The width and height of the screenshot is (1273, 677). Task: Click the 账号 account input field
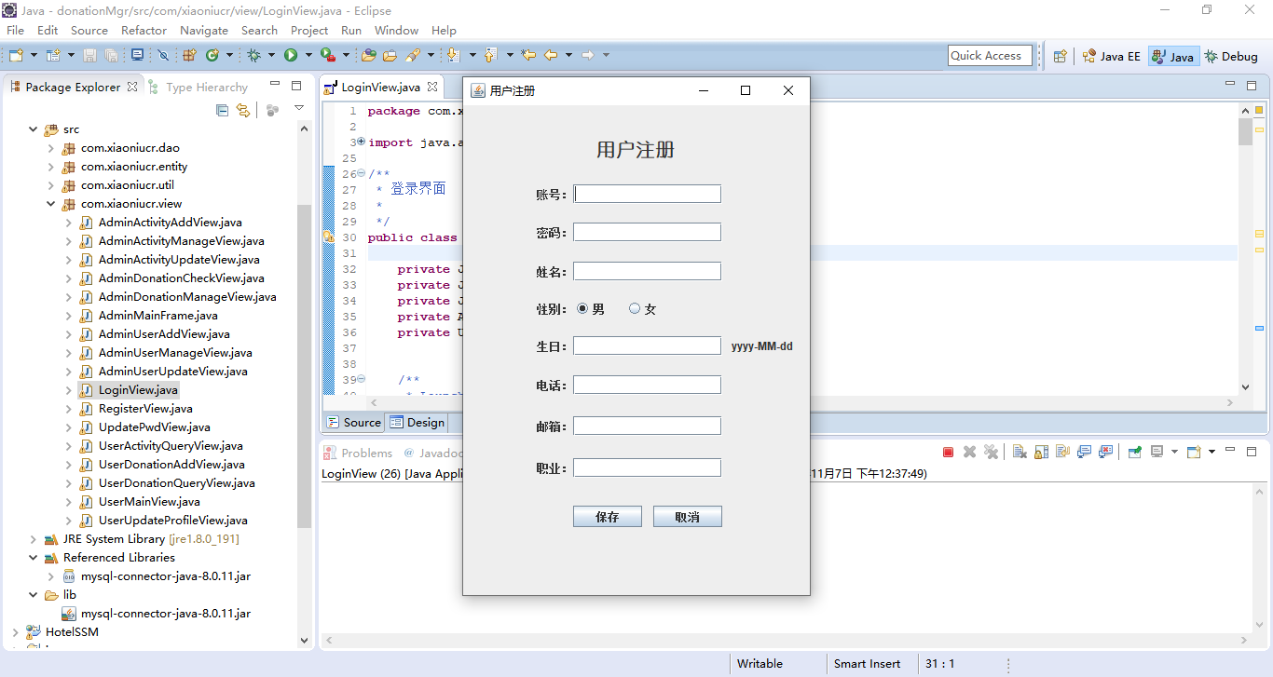(647, 194)
